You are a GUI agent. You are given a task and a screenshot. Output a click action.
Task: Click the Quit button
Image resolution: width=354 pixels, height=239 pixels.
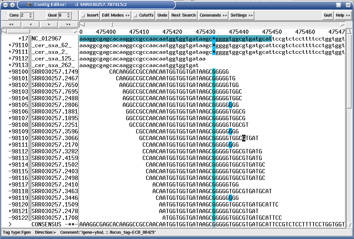point(328,15)
